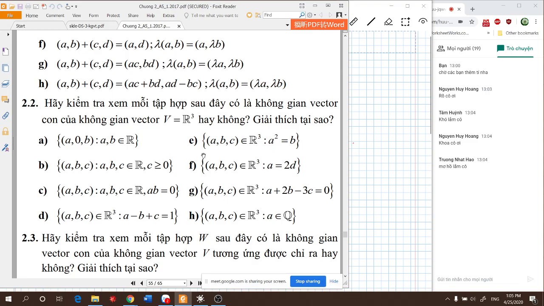Open Protect ribbon tab
Image resolution: width=544 pixels, height=306 pixels.
tap(113, 15)
